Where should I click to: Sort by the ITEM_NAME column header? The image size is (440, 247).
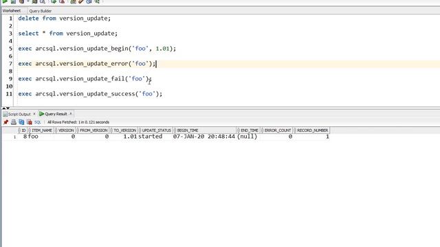coord(41,130)
